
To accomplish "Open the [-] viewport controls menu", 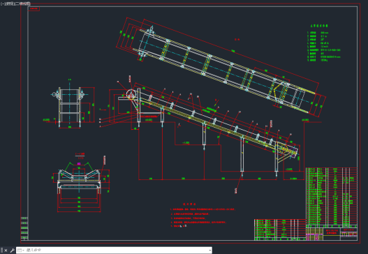I will pyautogui.click(x=3, y=3).
